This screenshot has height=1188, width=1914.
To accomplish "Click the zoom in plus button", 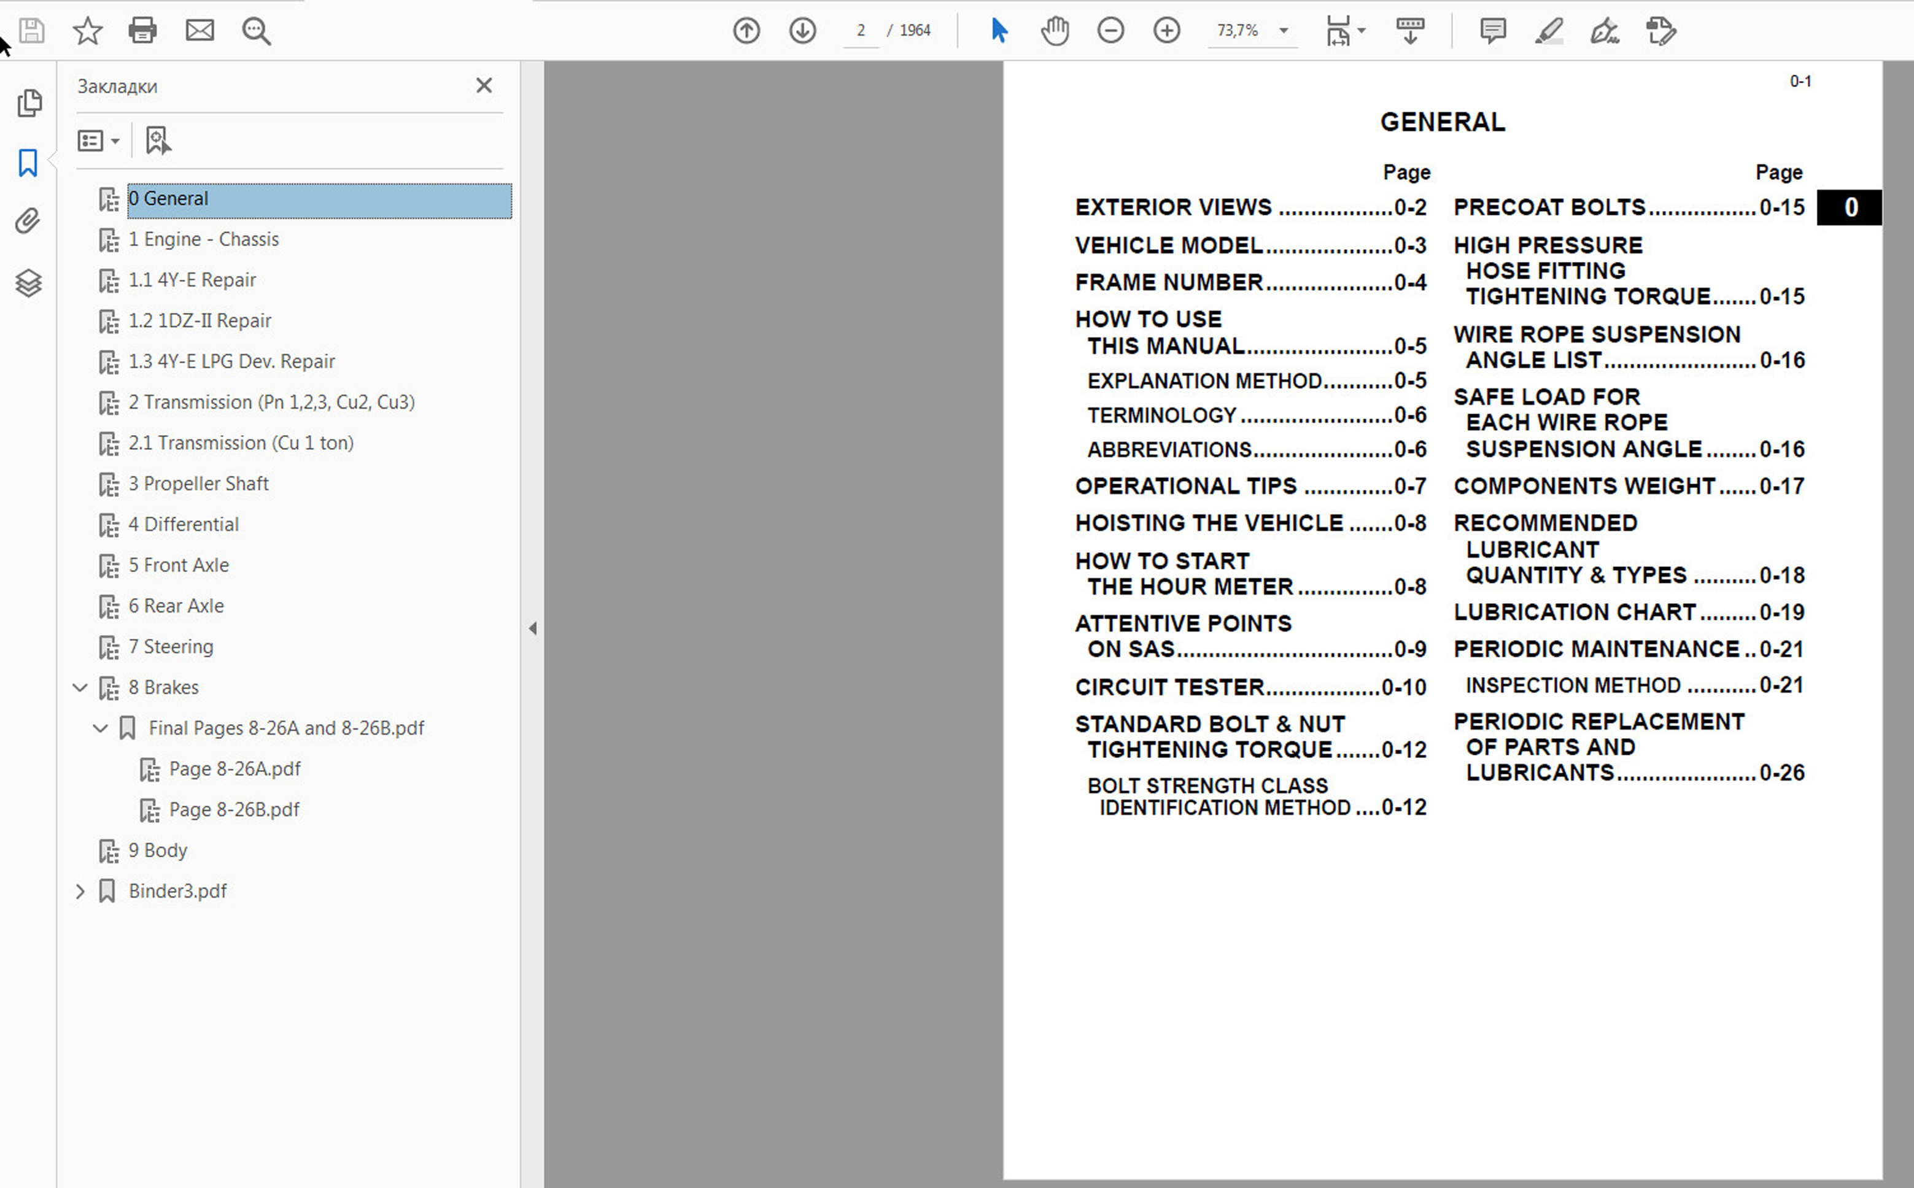I will tap(1166, 31).
